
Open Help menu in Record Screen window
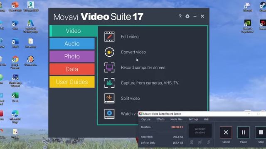[207, 119]
